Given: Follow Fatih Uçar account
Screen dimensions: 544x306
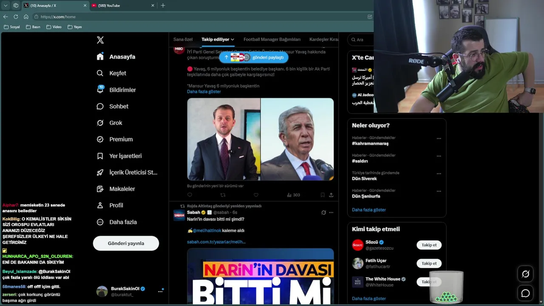Looking at the screenshot, I should coord(429,263).
